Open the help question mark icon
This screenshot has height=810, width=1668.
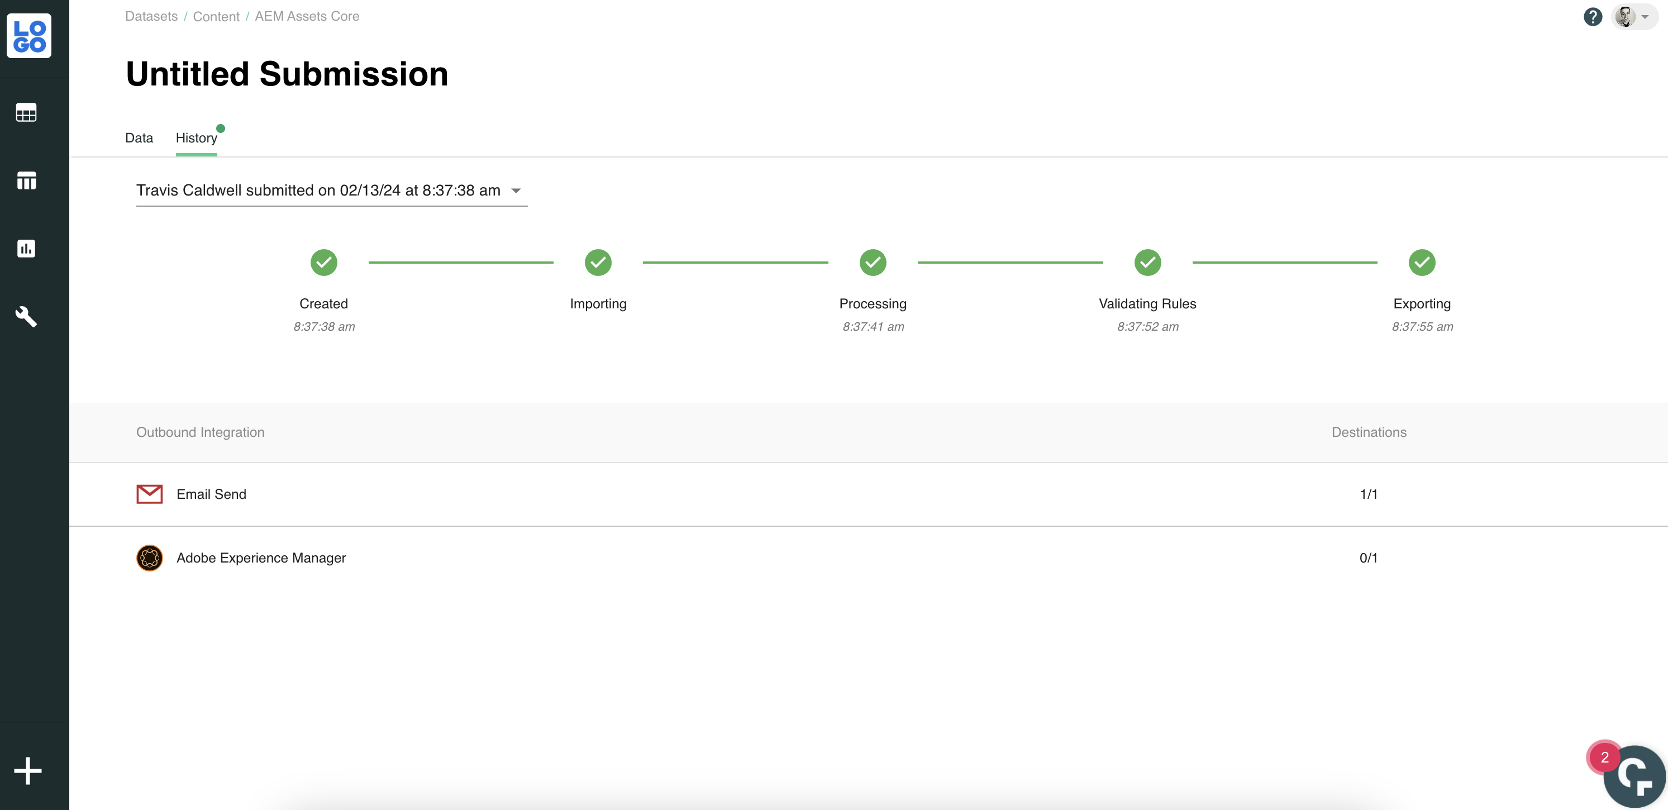coord(1592,17)
